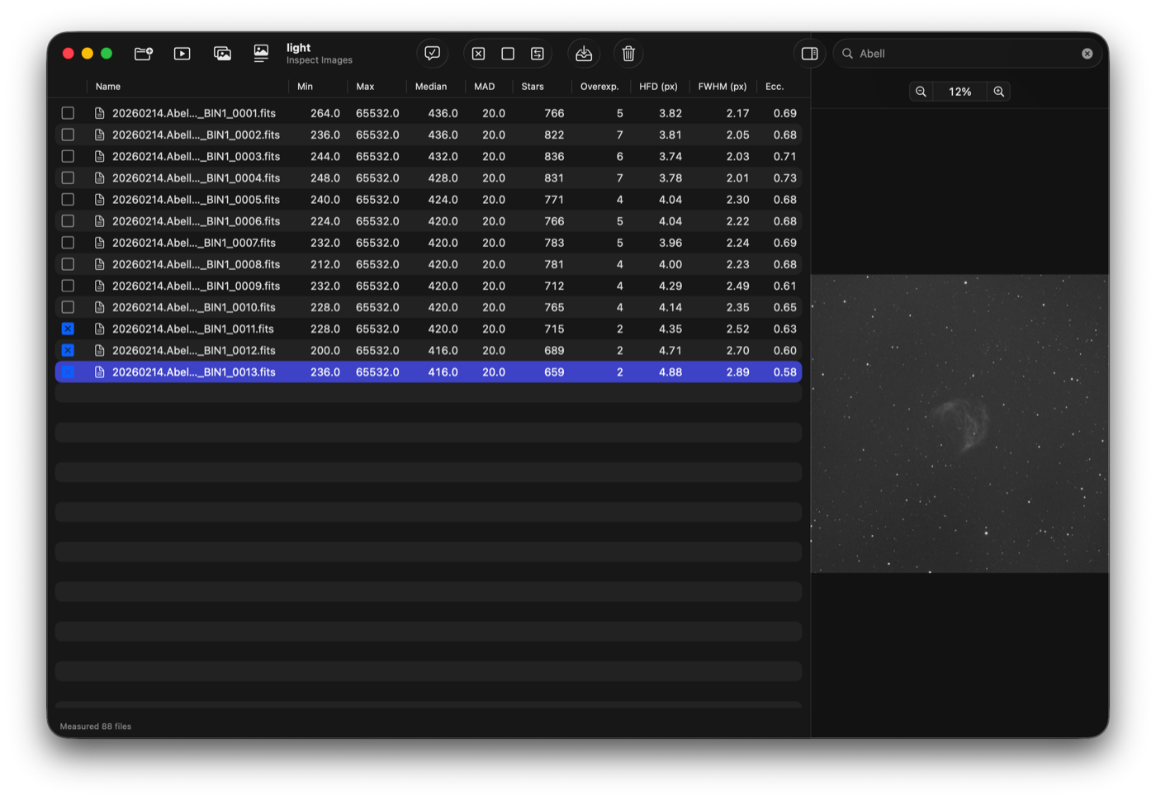Select the row 20260214.Abell..._BIN1_0002.fits

[x=429, y=135]
